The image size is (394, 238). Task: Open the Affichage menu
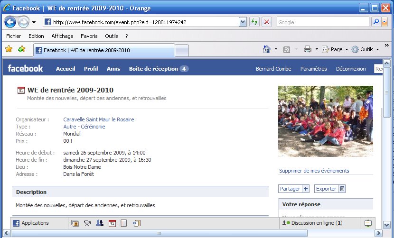click(62, 36)
